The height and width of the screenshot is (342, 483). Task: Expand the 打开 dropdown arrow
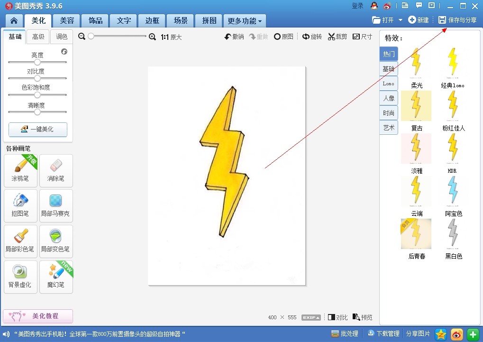pyautogui.click(x=401, y=20)
